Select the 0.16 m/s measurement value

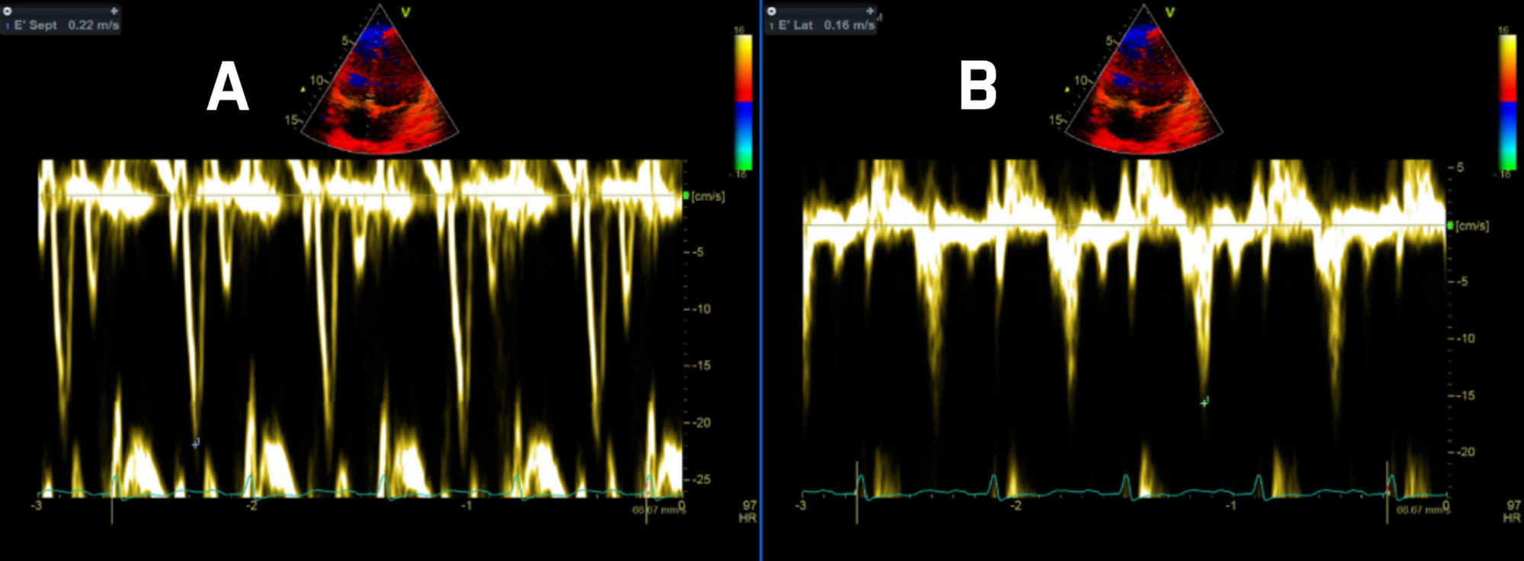849,25
